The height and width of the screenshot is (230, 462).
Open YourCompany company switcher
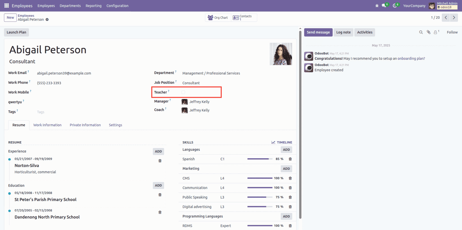click(414, 6)
